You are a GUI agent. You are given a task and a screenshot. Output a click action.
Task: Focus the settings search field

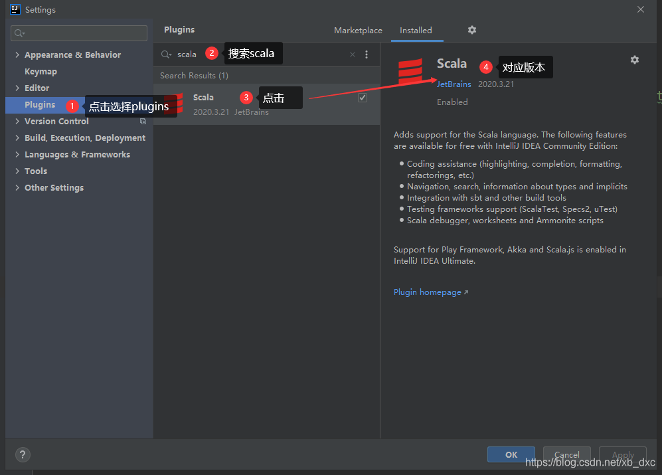pyautogui.click(x=79, y=33)
